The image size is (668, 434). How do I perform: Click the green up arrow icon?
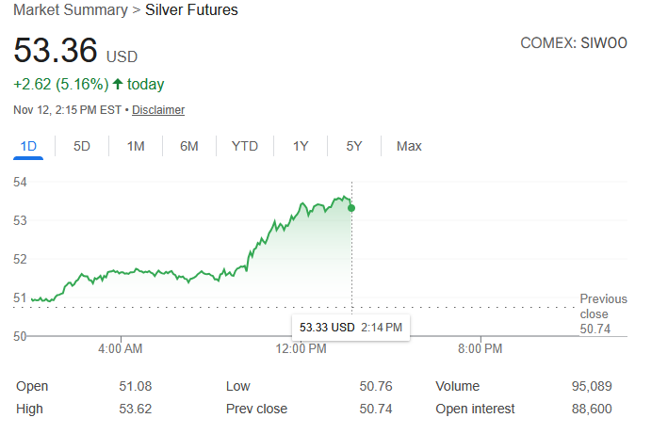[118, 85]
